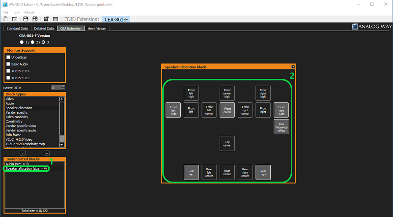This screenshot has width=393, height=217.
Task: Click the table layout toolbar icon
Action: point(56,19)
